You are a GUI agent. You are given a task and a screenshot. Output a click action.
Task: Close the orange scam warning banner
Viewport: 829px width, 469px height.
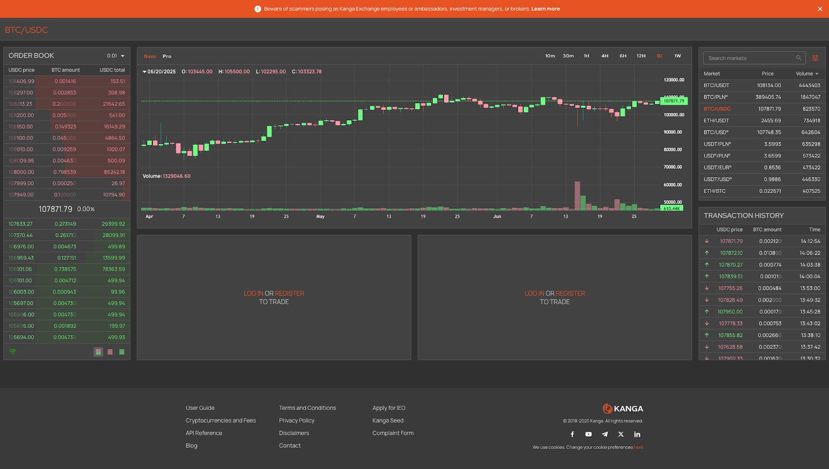pyautogui.click(x=820, y=9)
